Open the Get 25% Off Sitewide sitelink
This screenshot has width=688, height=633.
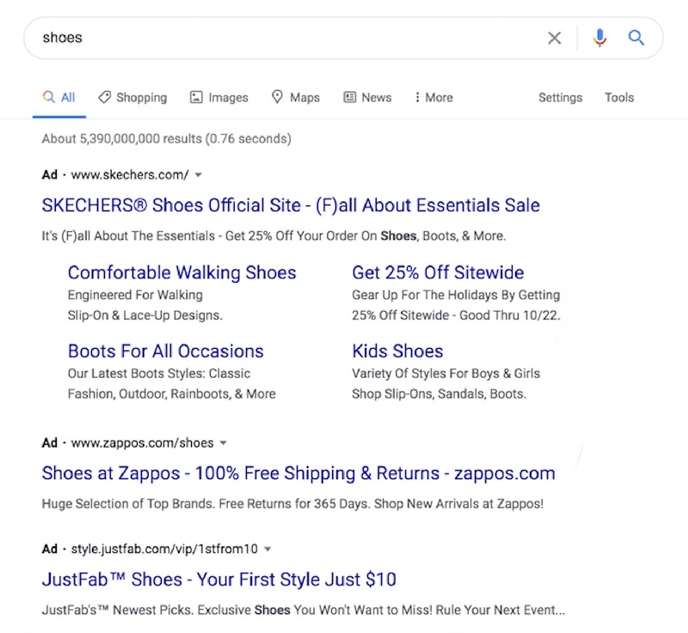coord(438,272)
